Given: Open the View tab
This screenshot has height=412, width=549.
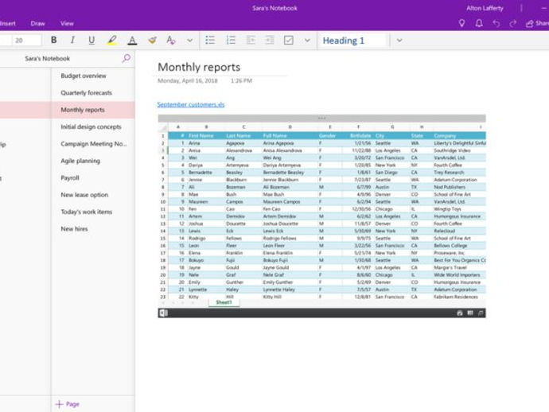Looking at the screenshot, I should (x=67, y=23).
